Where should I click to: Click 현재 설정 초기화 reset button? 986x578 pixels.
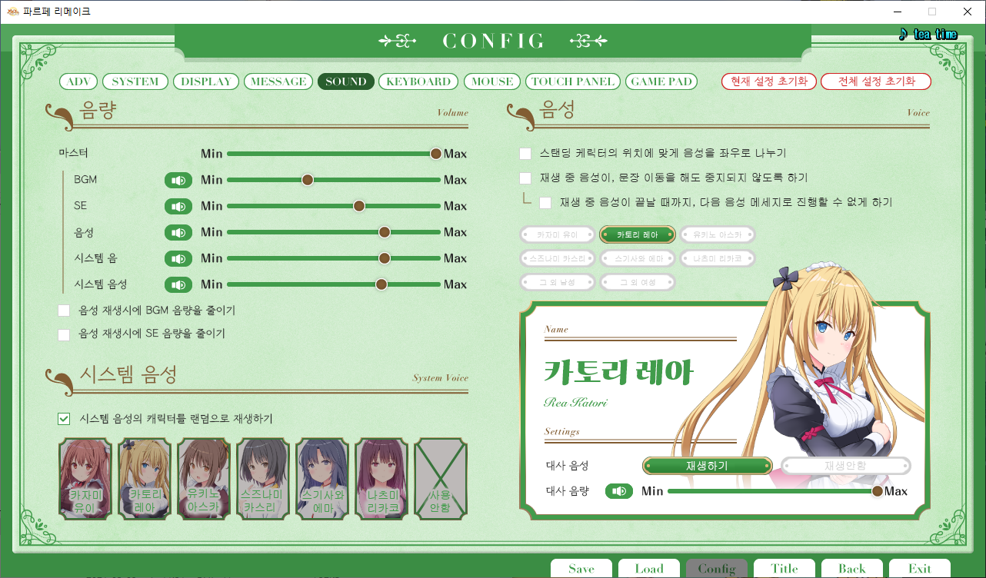click(769, 81)
